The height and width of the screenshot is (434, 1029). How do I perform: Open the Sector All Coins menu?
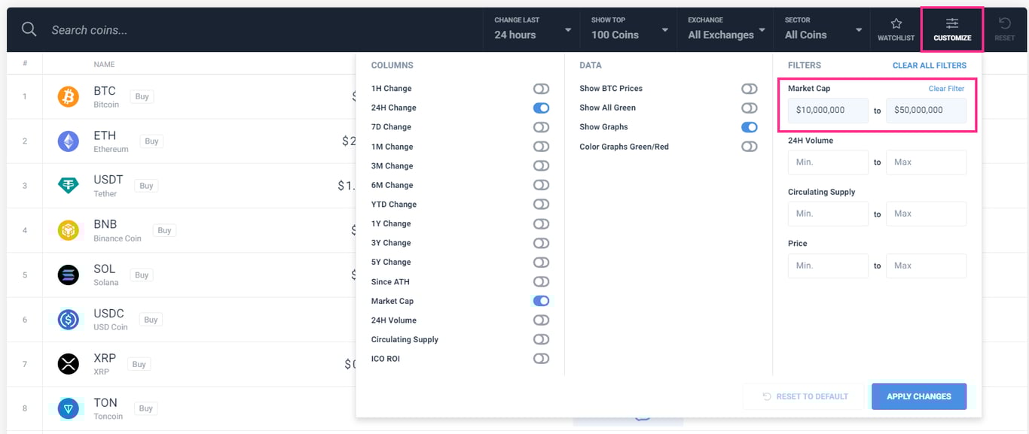pos(821,29)
